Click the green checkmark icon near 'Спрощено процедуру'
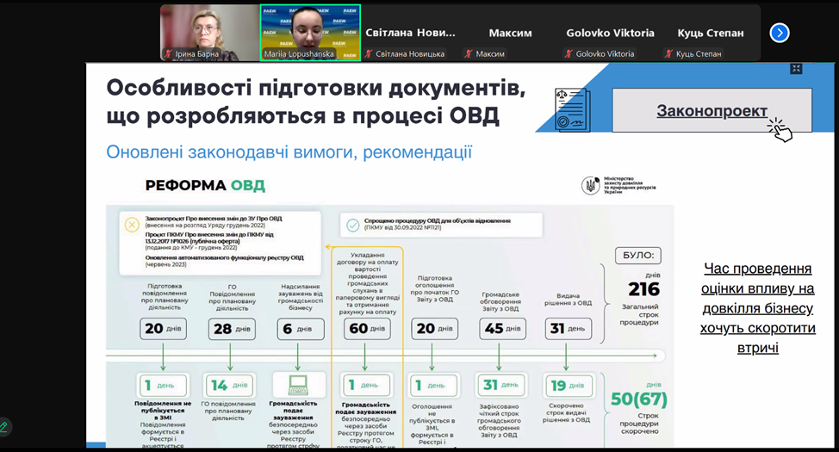 [352, 226]
